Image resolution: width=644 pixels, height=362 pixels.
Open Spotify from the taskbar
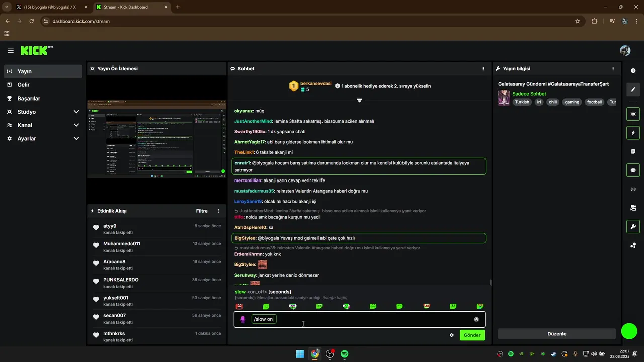coord(345,354)
